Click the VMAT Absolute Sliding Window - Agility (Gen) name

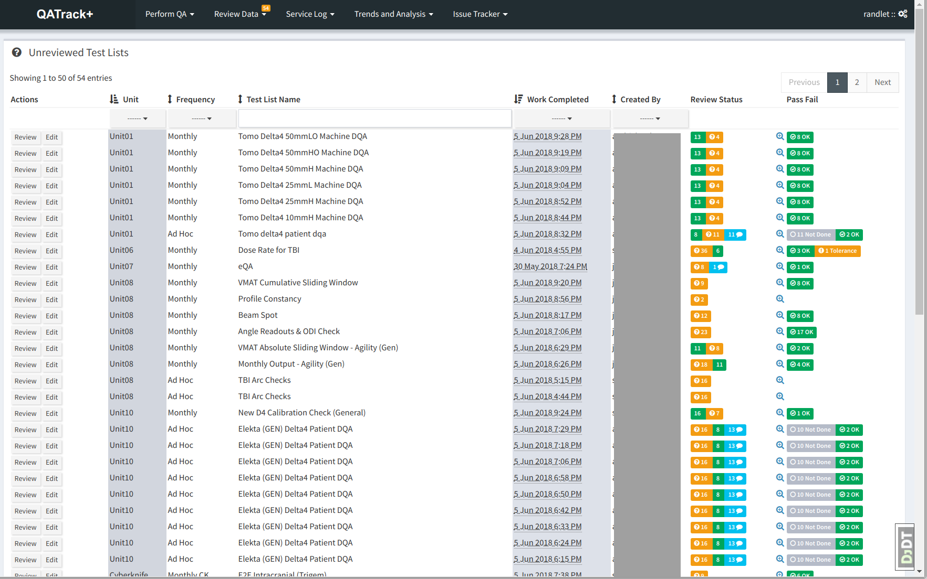[x=318, y=348]
